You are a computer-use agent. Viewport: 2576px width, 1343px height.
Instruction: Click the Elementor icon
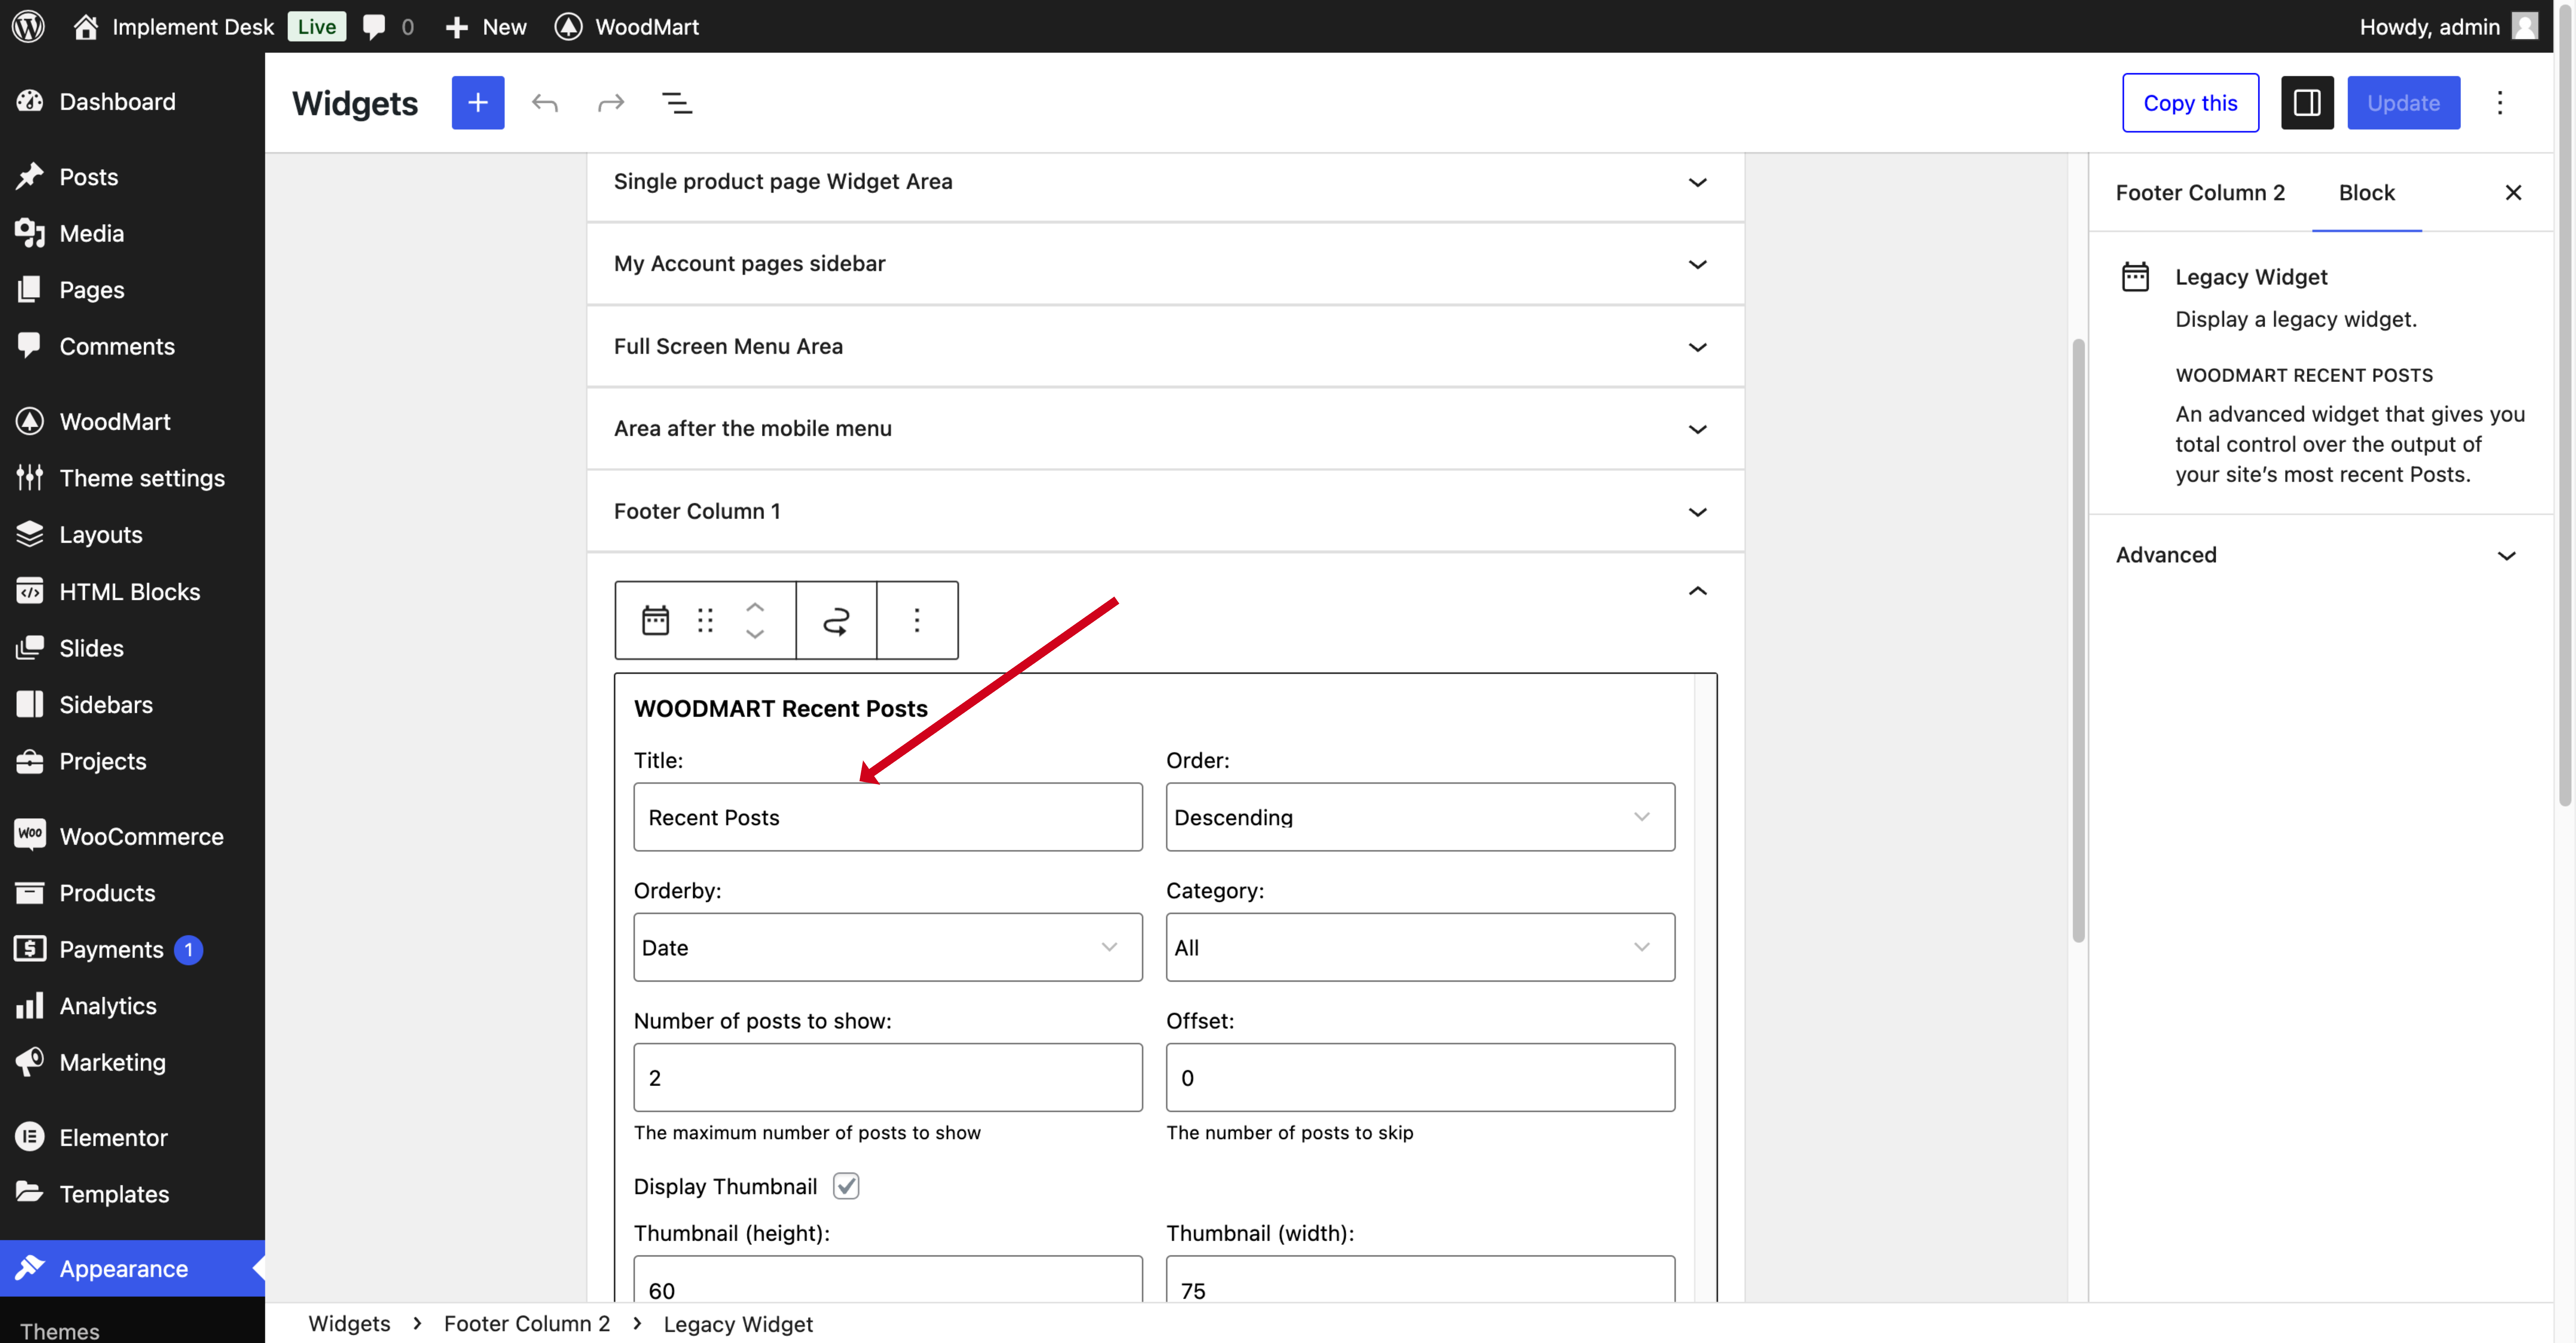click(30, 1137)
